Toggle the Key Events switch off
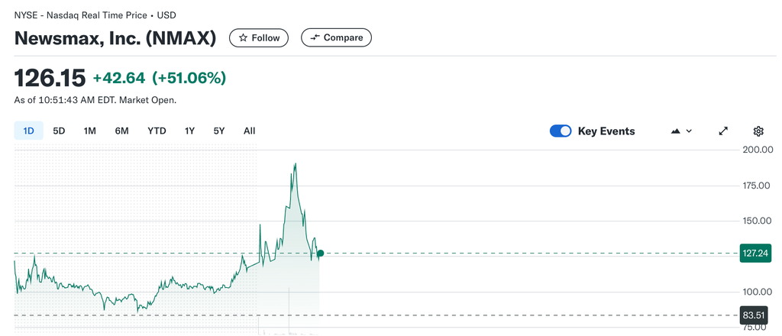Image resolution: width=782 pixels, height=336 pixels. (561, 131)
